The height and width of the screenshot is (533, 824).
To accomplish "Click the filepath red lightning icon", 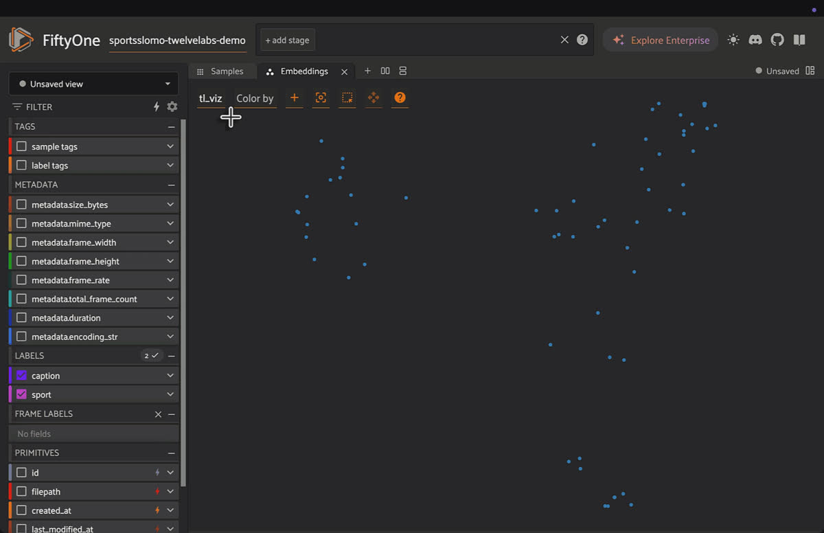I will coord(157,492).
